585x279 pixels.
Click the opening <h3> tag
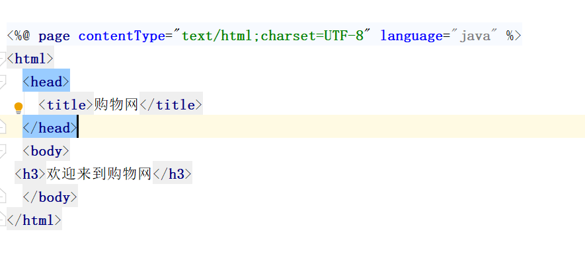click(30, 174)
